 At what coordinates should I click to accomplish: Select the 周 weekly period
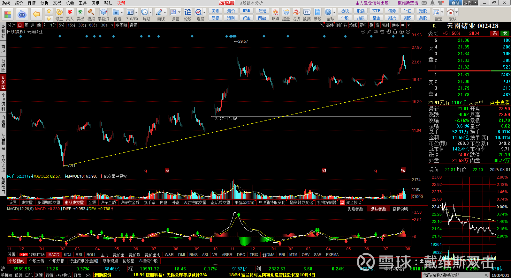pos(27,25)
